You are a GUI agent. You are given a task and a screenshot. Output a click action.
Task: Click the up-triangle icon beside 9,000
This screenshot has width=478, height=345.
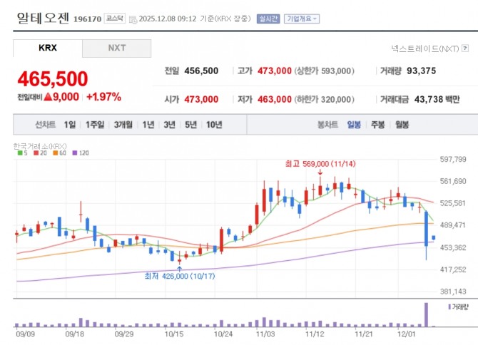pos(48,97)
